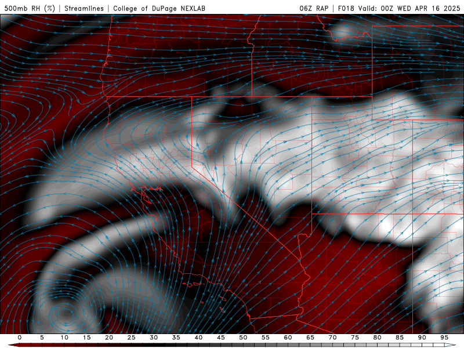The image size is (464, 348).
Task: Click "College of DuPage NEXLAB" text
Action: coord(159,8)
